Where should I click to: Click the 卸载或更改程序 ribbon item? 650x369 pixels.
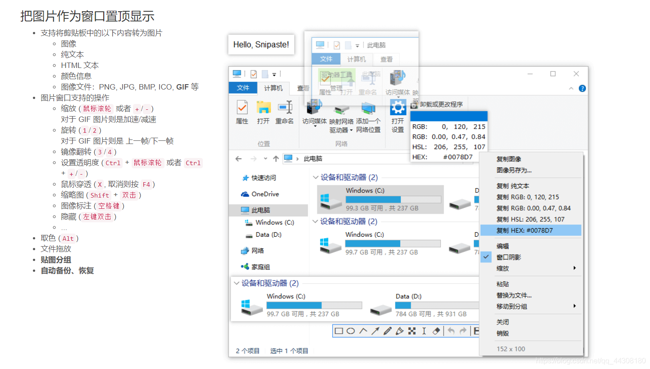[436, 104]
